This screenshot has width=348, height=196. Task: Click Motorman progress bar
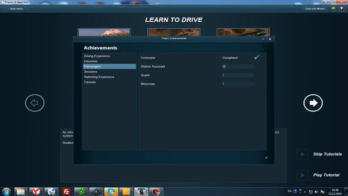[x=238, y=84]
